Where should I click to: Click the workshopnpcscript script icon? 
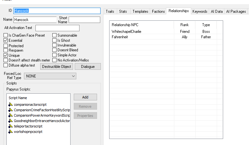click(10, 132)
